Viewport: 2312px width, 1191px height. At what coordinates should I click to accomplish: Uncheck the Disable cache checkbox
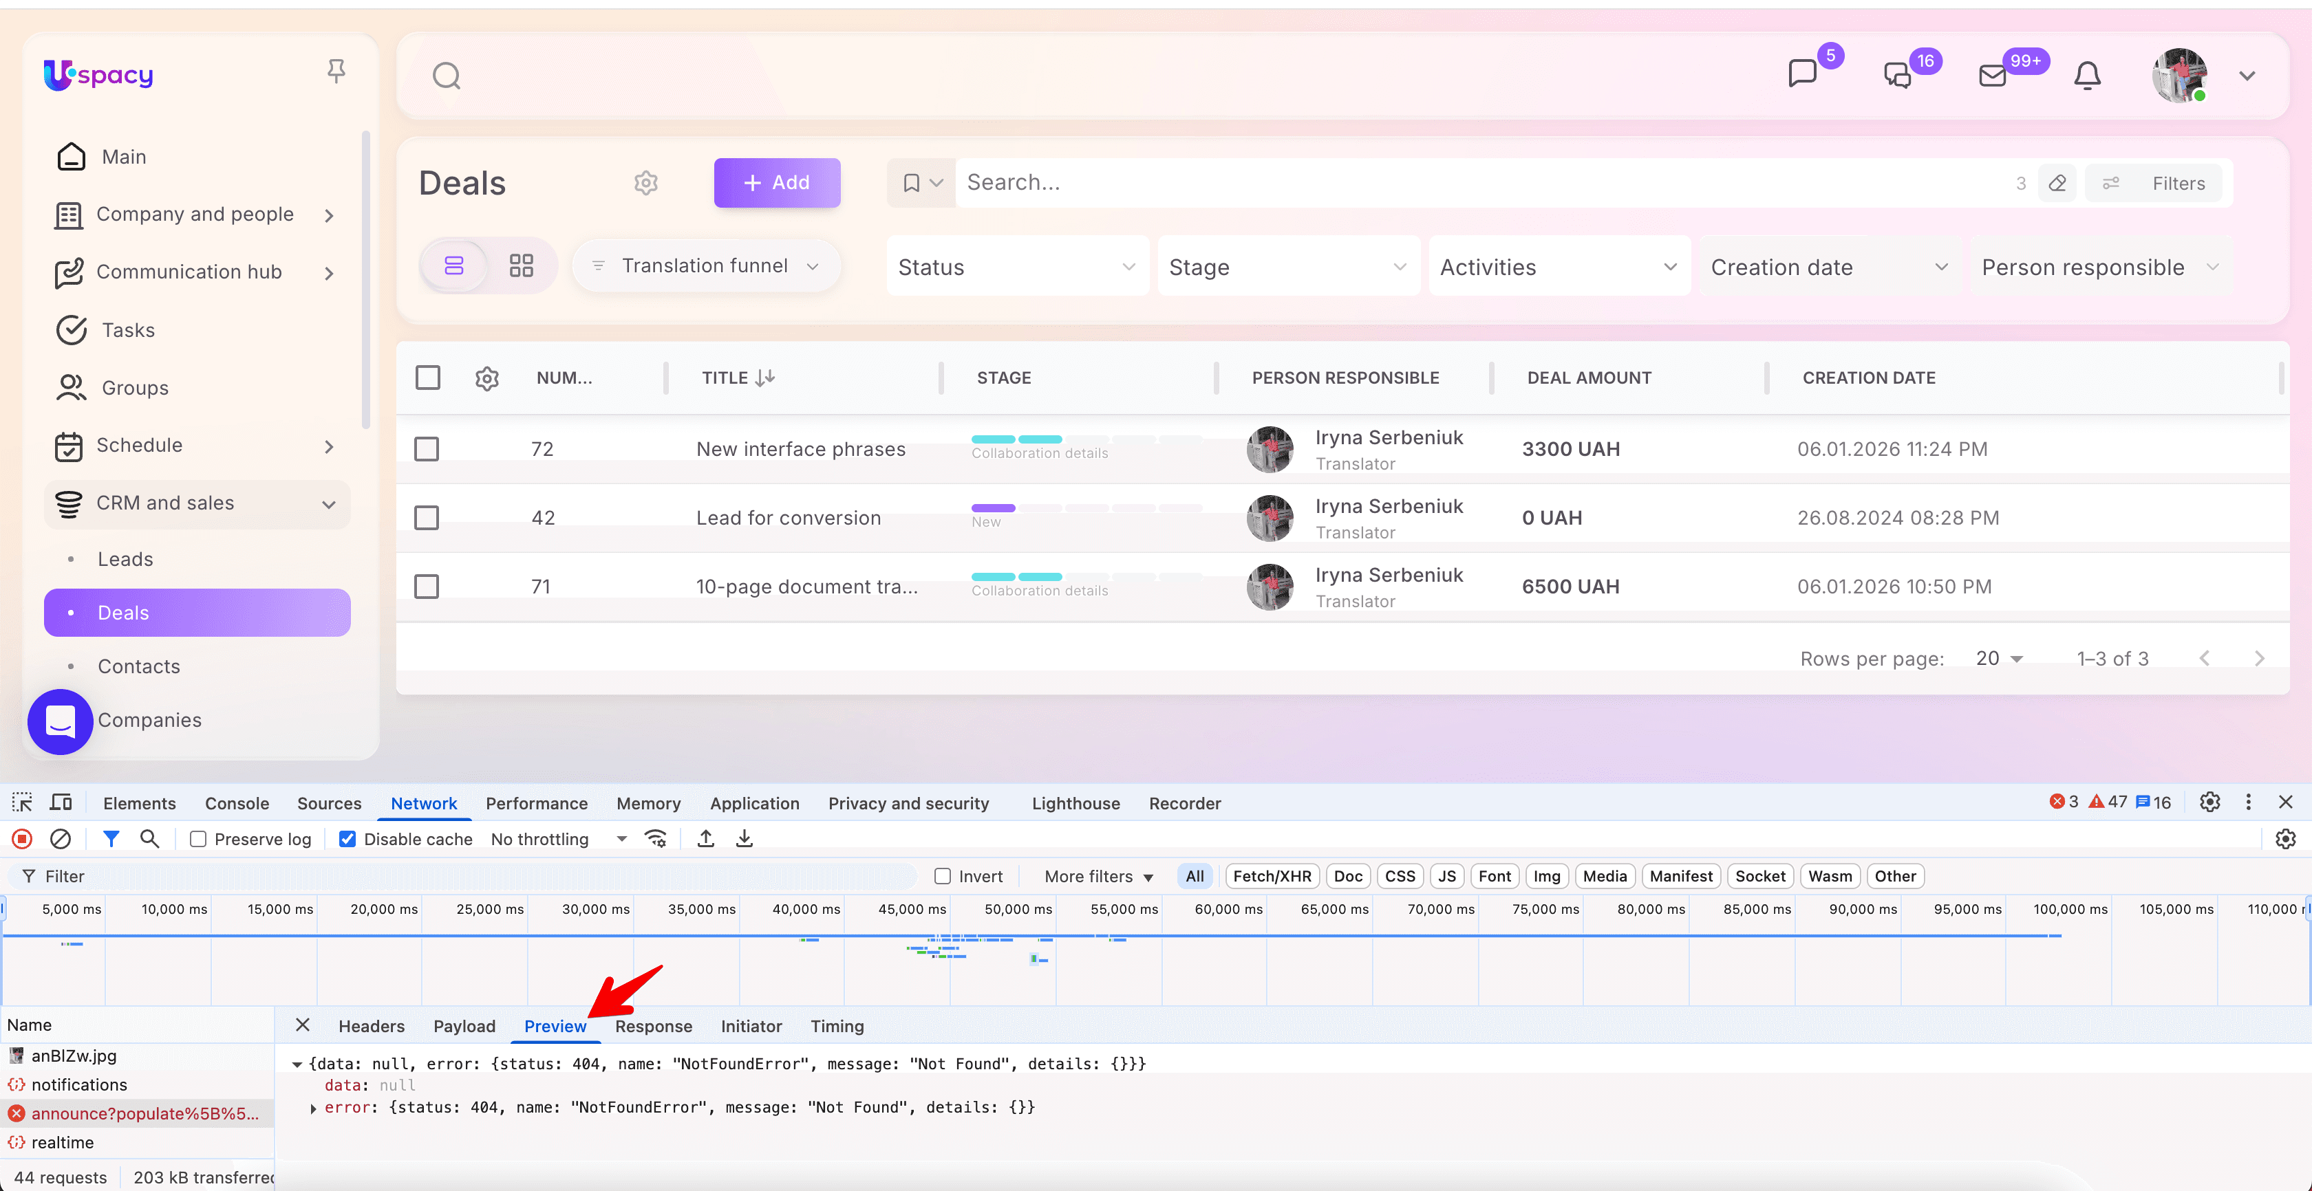coord(347,838)
